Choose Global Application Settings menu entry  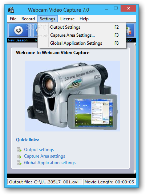click(82, 43)
